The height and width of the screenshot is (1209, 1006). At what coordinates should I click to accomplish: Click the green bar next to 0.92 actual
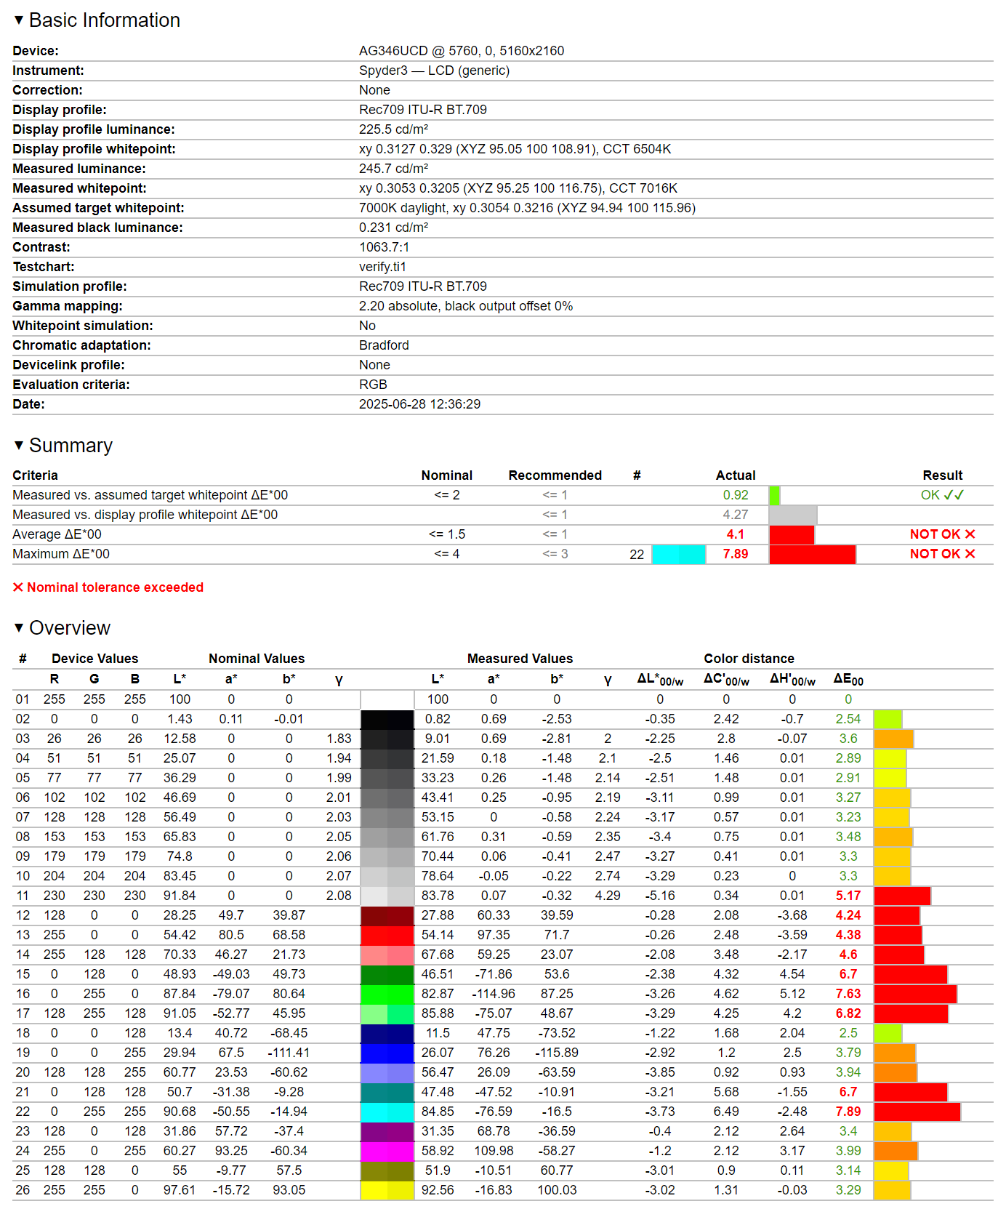coord(774,495)
